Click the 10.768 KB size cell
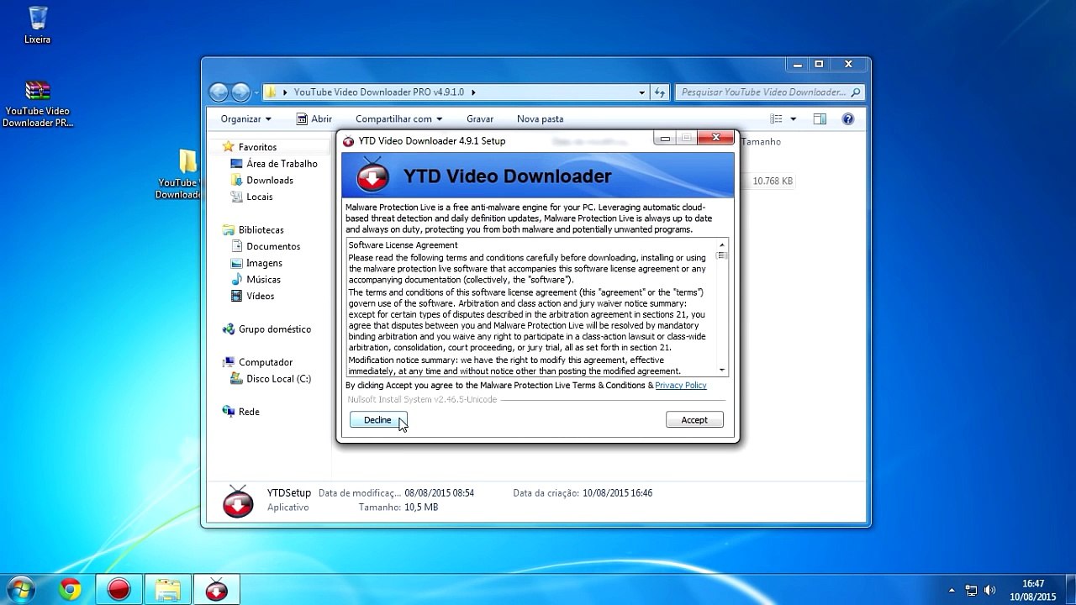The height and width of the screenshot is (605, 1076). pyautogui.click(x=773, y=181)
